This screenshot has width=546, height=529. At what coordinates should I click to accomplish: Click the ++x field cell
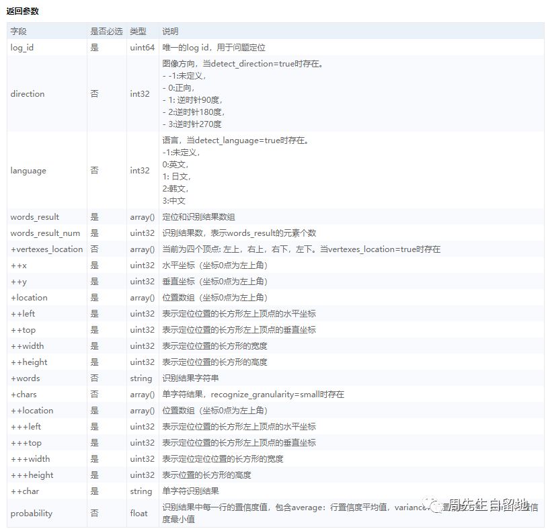[19, 266]
